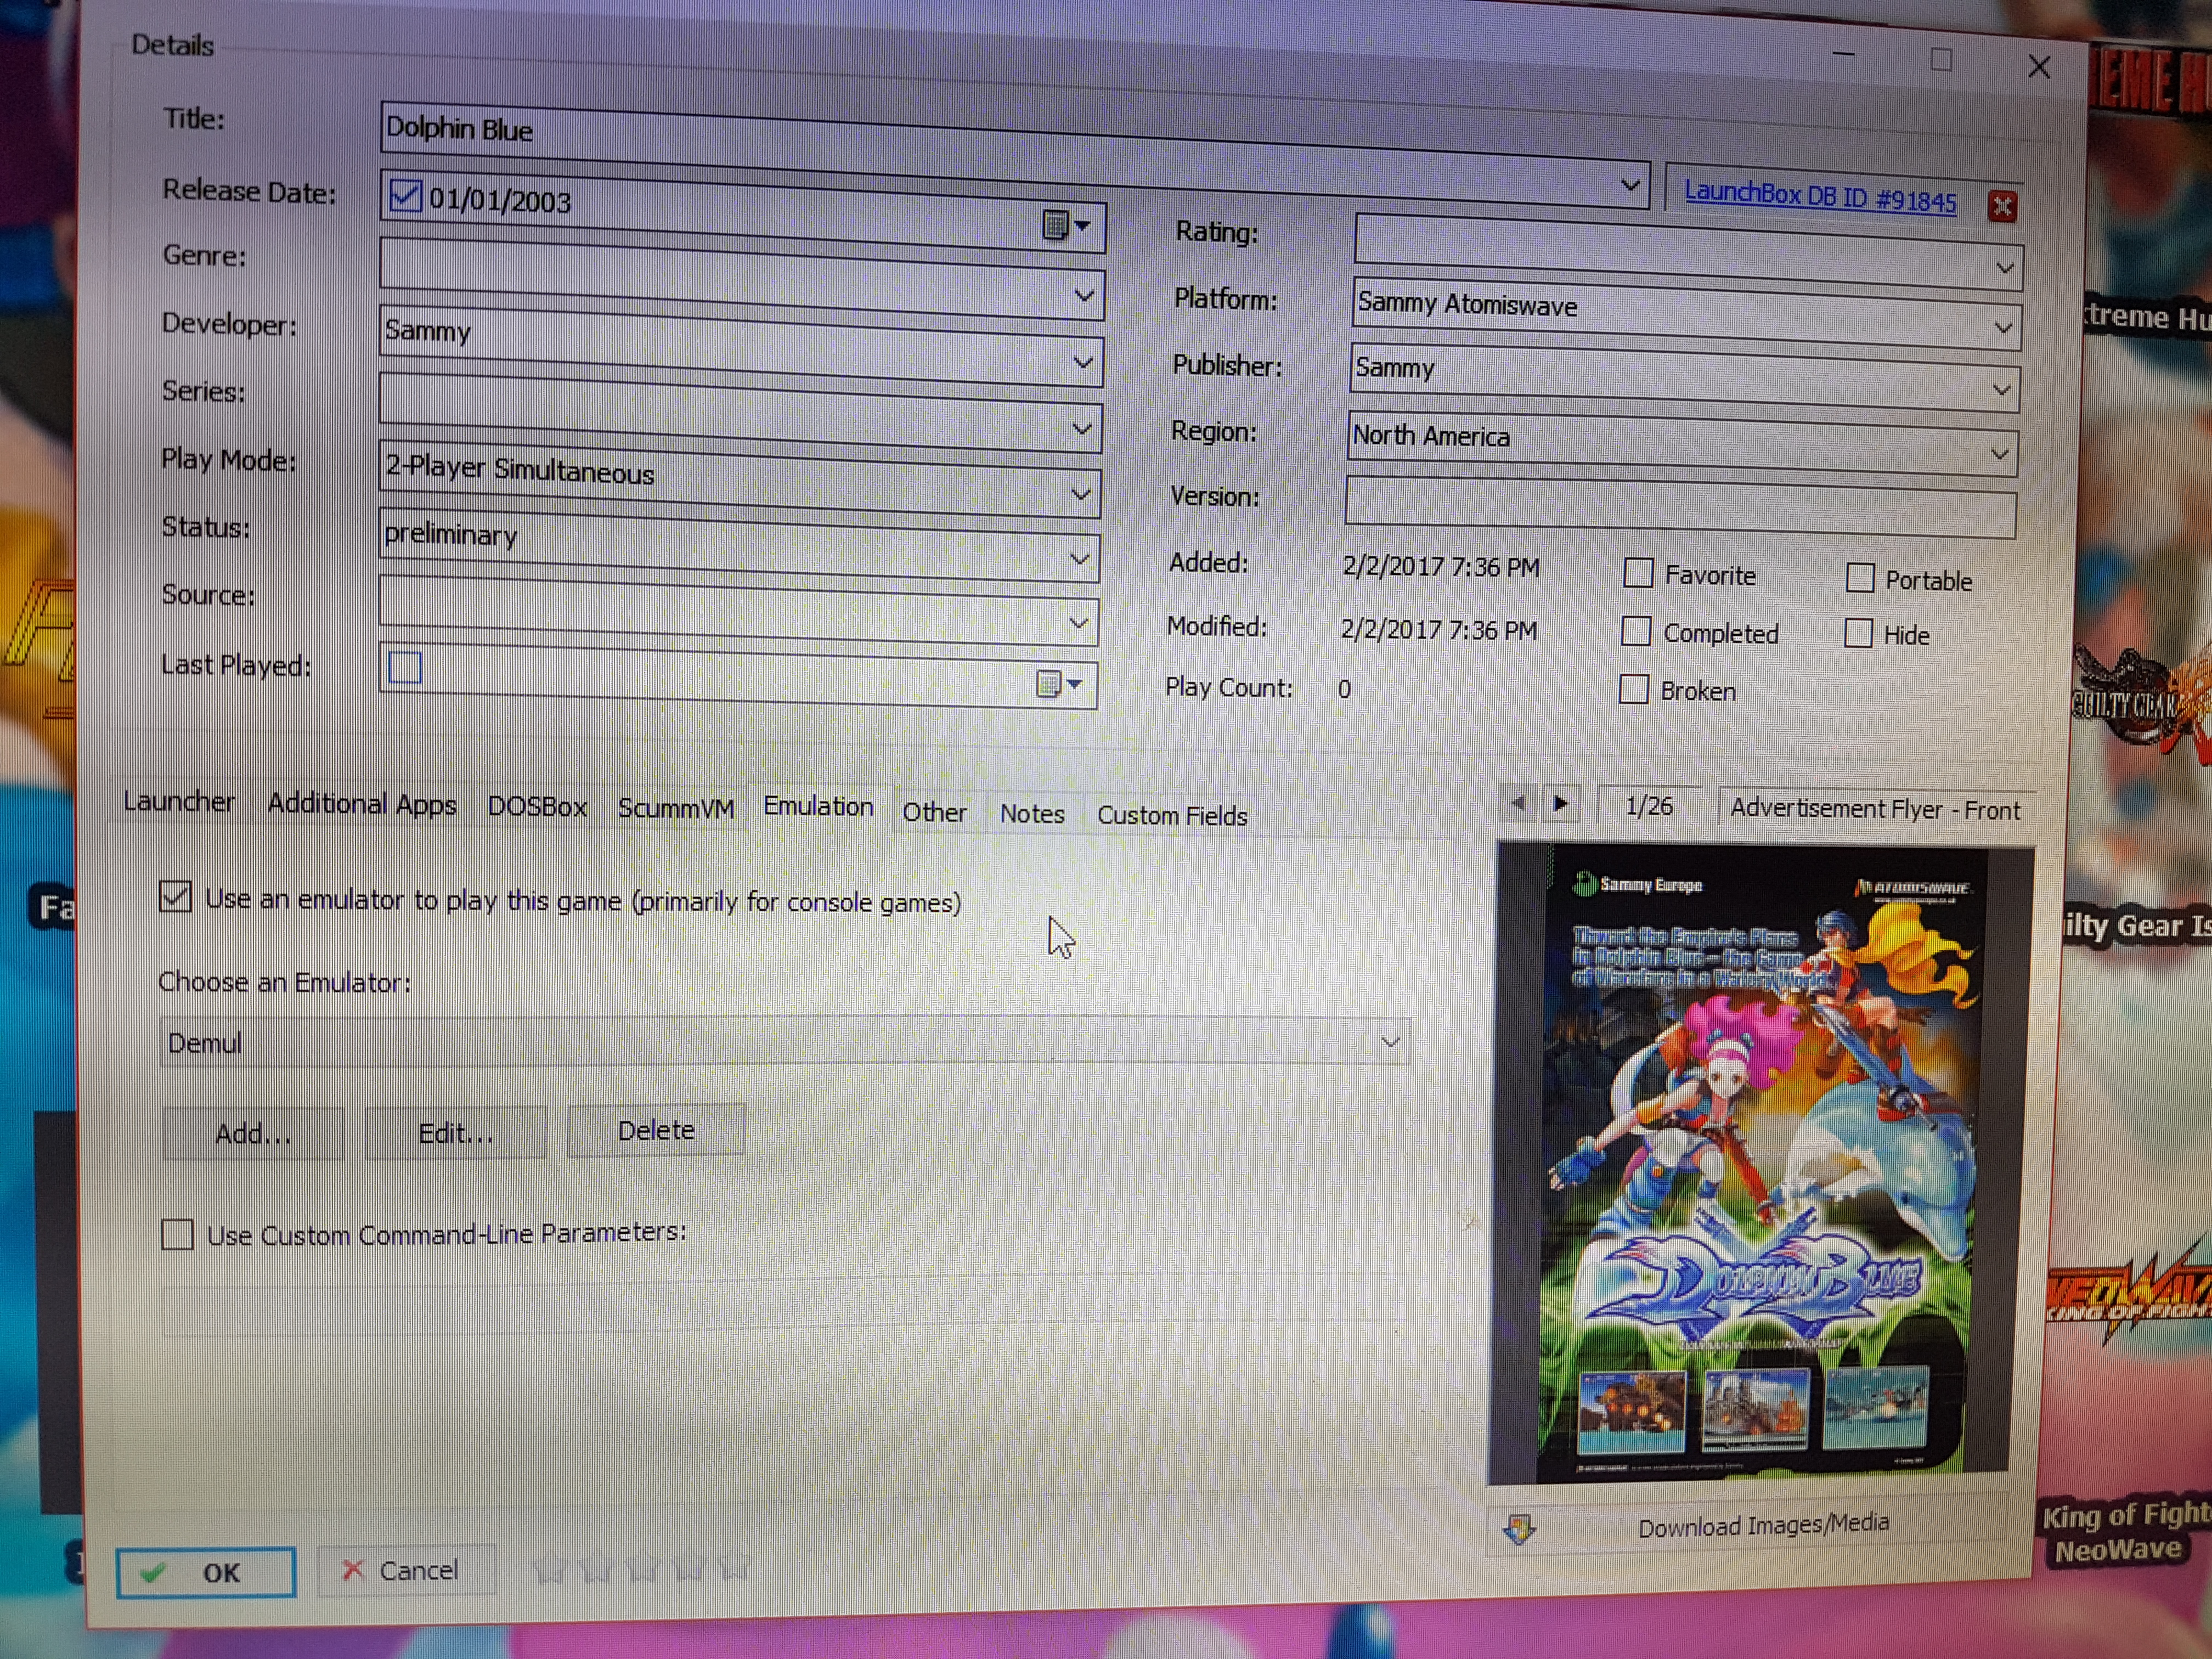
Task: Show next image with right arrow
Action: click(1560, 804)
